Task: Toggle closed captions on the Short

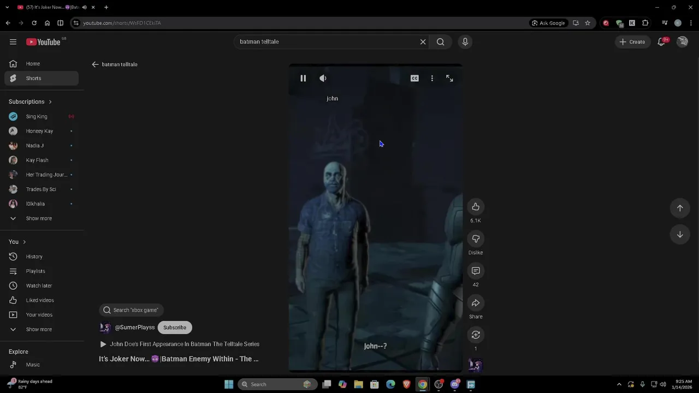Action: point(414,78)
